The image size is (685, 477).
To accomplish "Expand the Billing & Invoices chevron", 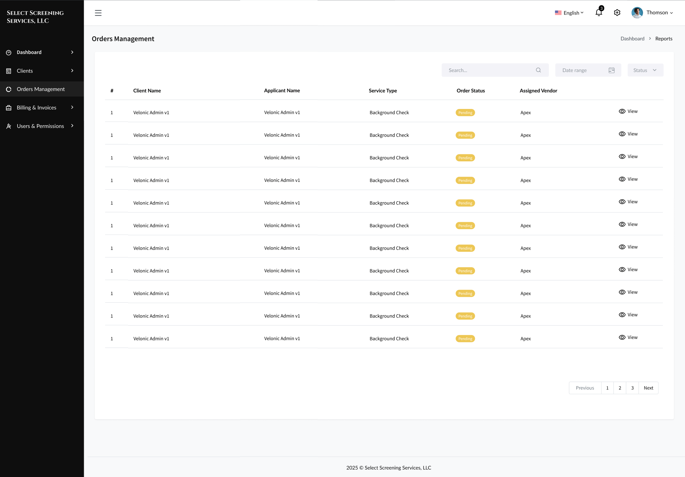I will point(72,107).
